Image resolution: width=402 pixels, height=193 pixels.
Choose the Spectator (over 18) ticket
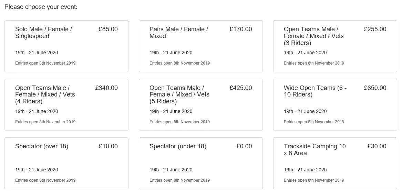click(66, 163)
